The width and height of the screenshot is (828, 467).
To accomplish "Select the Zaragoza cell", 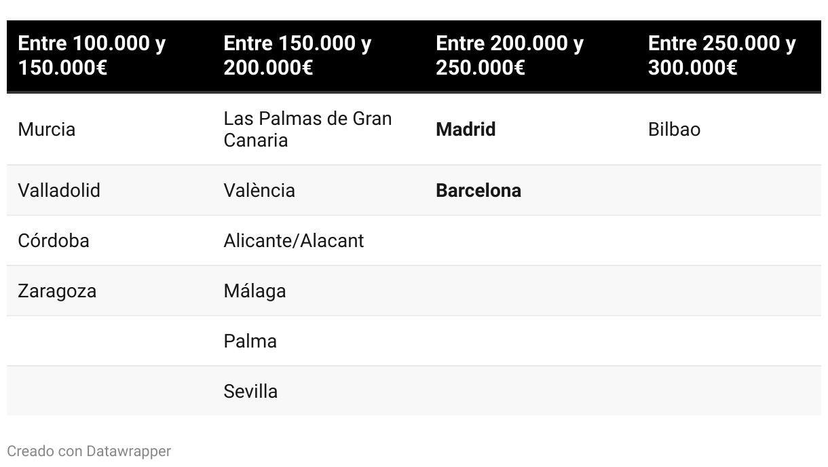I will click(57, 291).
